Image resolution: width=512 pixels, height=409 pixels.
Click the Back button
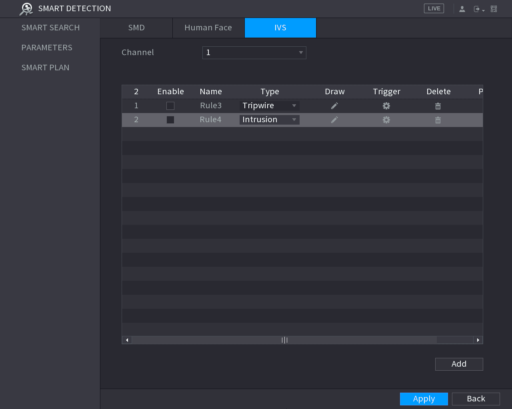point(476,399)
